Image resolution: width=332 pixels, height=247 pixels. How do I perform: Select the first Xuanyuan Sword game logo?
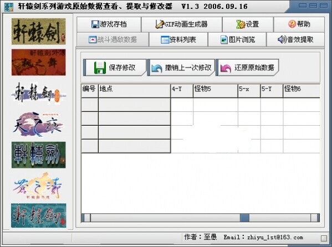pos(39,32)
